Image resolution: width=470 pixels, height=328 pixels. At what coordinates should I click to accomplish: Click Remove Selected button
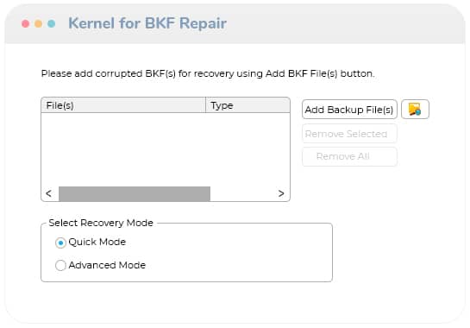click(349, 134)
